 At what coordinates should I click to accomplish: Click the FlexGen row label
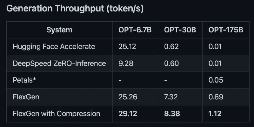(x=26, y=97)
